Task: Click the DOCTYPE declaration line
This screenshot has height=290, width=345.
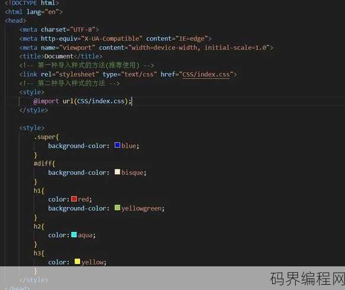Action: coord(32,3)
